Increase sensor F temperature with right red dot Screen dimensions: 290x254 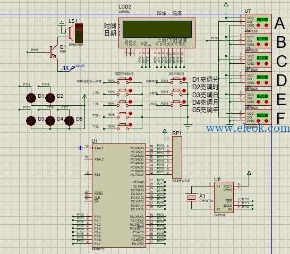click(266, 121)
